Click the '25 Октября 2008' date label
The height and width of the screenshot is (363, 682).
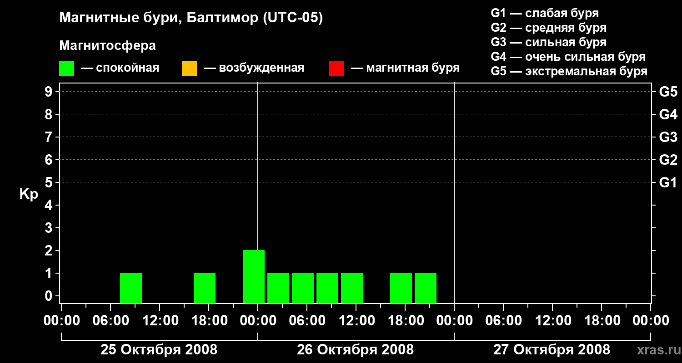[x=159, y=350]
